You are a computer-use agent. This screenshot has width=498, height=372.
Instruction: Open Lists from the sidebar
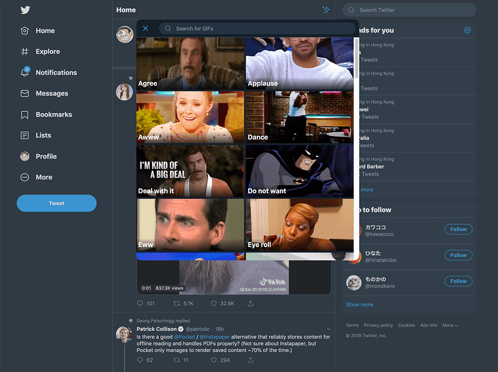pyautogui.click(x=35, y=135)
